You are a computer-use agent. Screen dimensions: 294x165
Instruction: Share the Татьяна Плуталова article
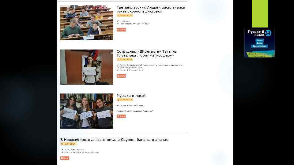pos(121,76)
